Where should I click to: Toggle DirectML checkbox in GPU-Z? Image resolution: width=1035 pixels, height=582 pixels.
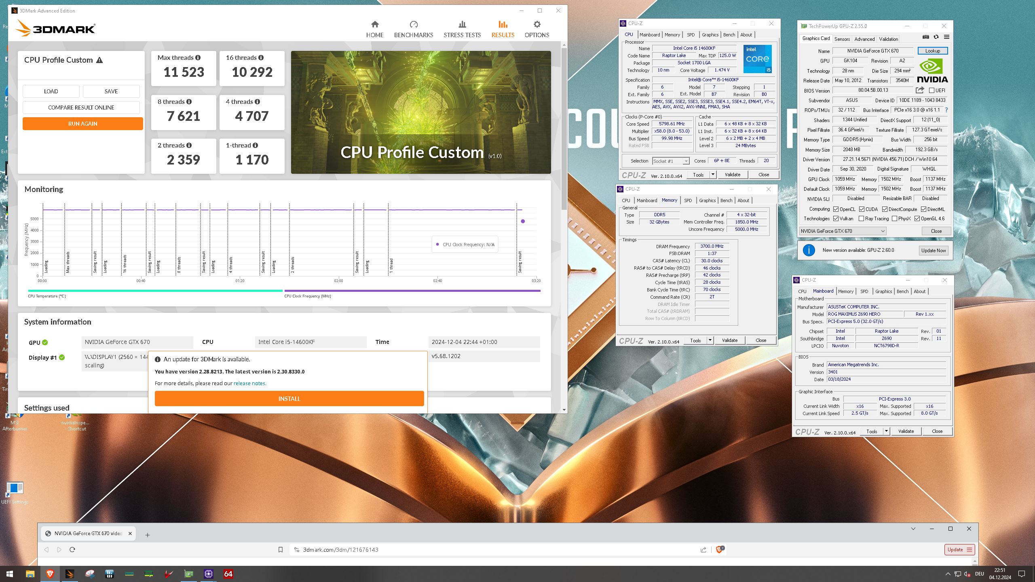(923, 209)
